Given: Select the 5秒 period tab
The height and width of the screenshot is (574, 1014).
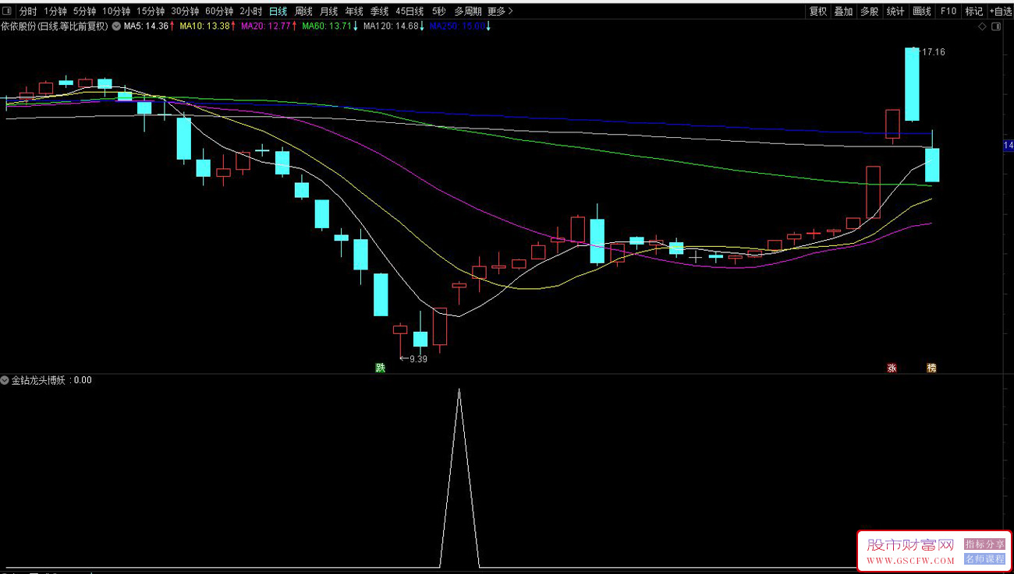Looking at the screenshot, I should coord(438,11).
